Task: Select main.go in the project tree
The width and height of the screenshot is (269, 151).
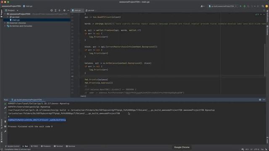Action: pyautogui.click(x=16, y=20)
